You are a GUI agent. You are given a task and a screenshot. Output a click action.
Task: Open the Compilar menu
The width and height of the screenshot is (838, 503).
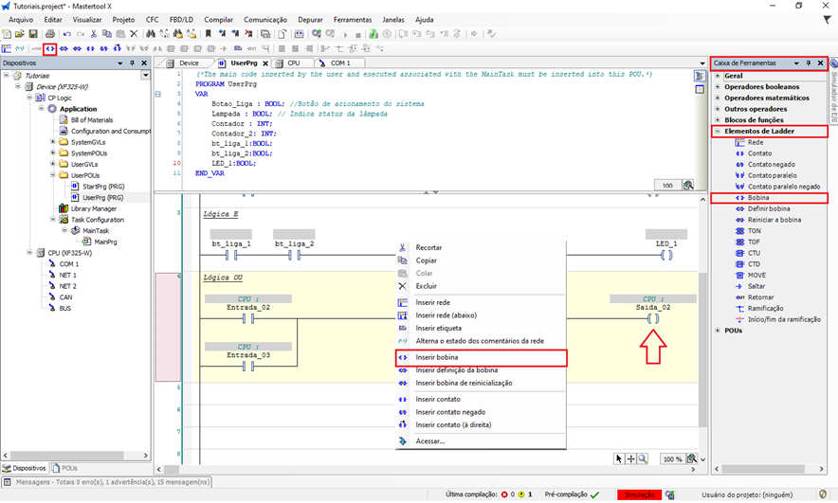point(219,19)
